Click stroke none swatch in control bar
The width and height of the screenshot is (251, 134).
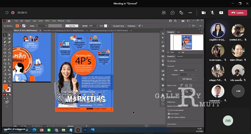click(24, 26)
